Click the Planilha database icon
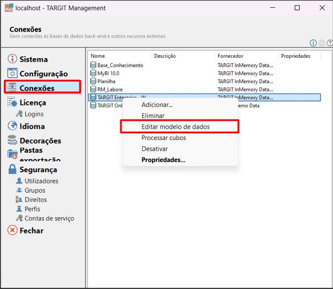Viewport: 333px width, 289px height. [x=93, y=81]
